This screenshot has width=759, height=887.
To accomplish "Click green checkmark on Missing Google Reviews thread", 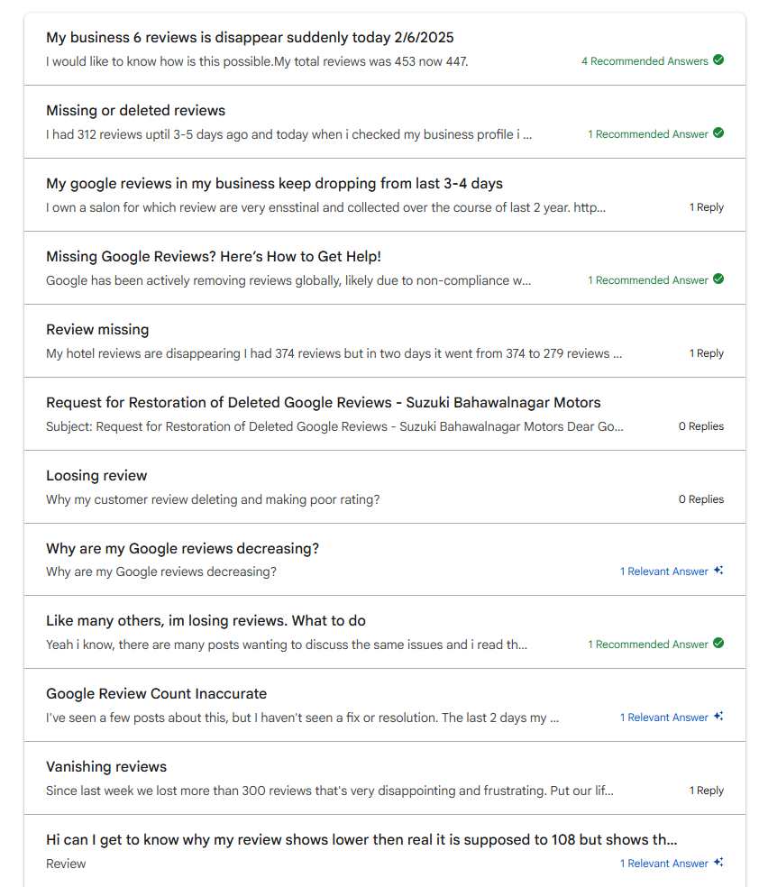I will click(x=718, y=279).
